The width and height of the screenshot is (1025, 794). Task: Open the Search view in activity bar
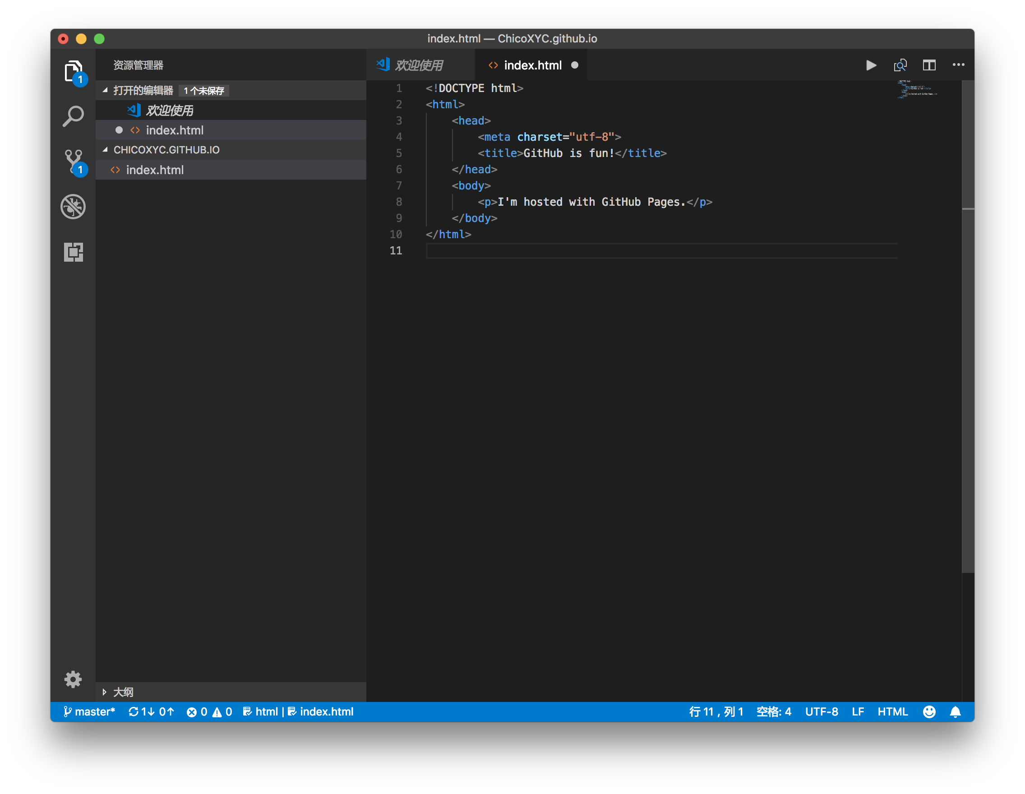pos(73,116)
